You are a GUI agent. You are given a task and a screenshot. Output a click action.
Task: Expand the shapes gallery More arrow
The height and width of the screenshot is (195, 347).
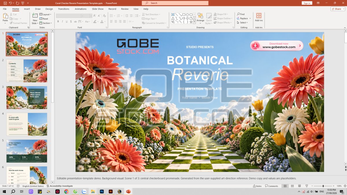195,22
